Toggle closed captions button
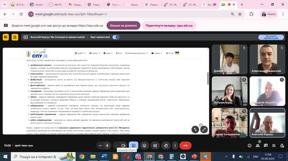The image size is (288, 161). tap(155, 145)
